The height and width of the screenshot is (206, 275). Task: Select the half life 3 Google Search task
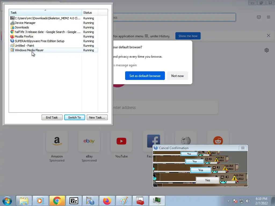click(x=53, y=32)
